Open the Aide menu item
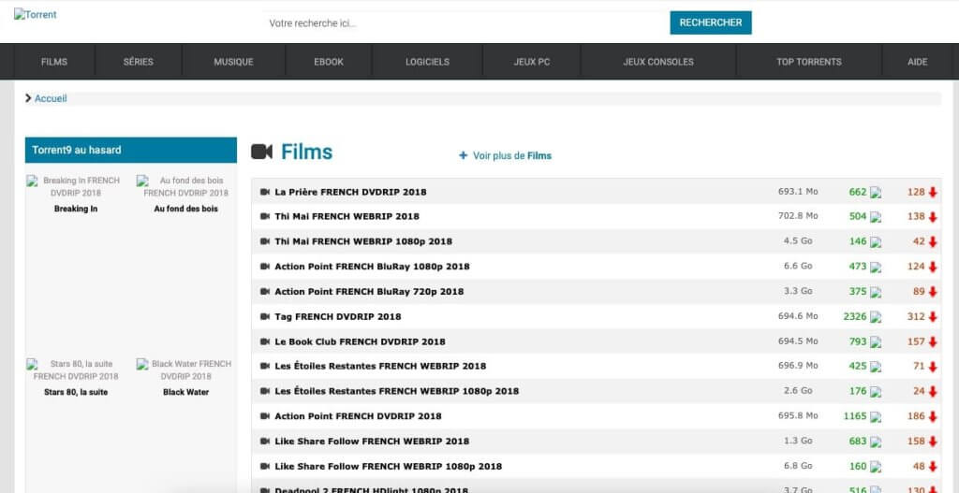The image size is (959, 493). coord(917,62)
